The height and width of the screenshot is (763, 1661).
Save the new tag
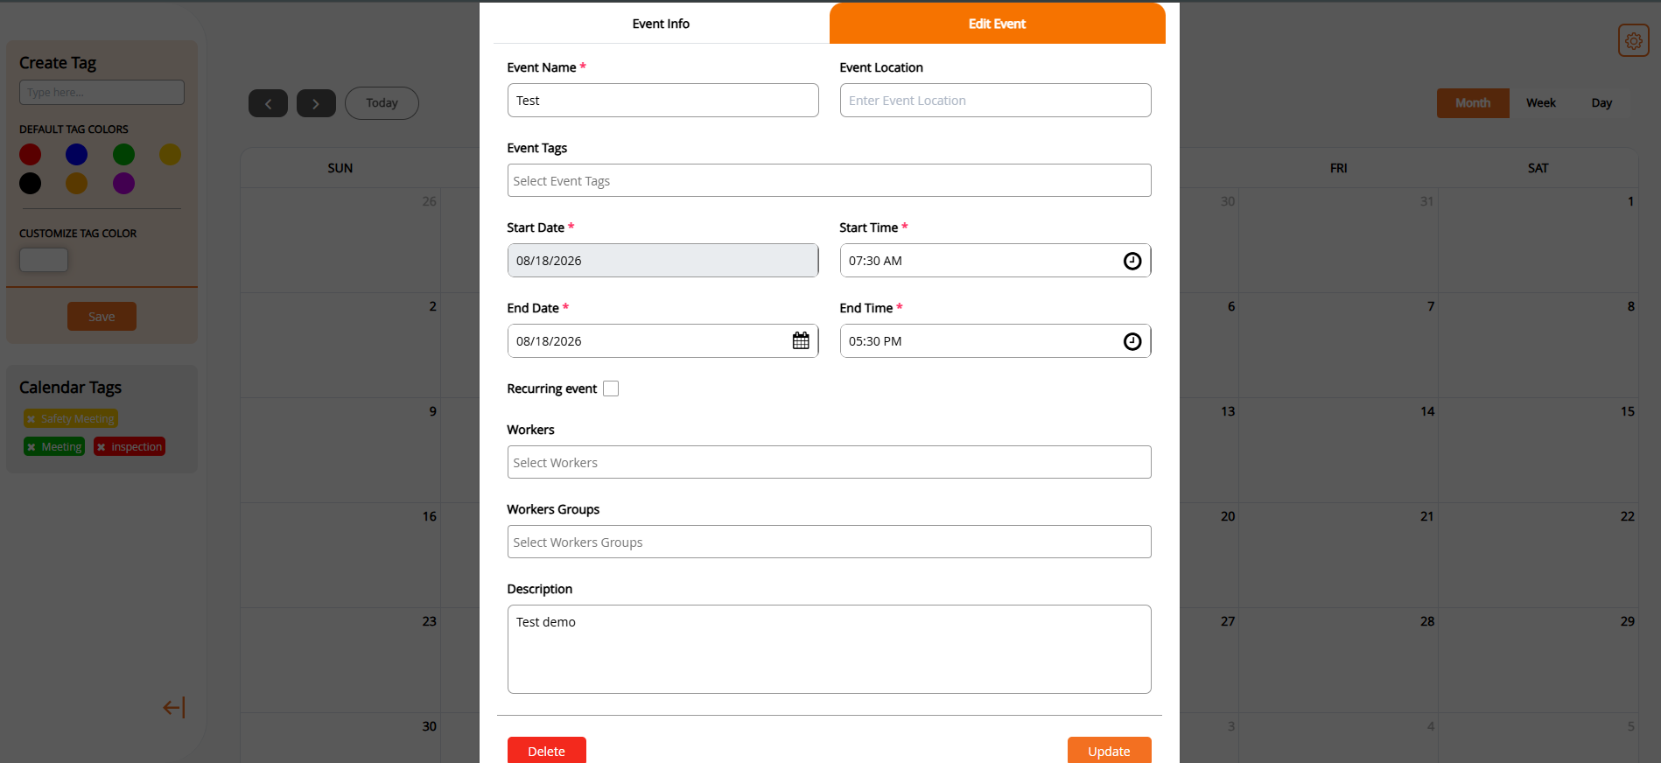pos(102,317)
